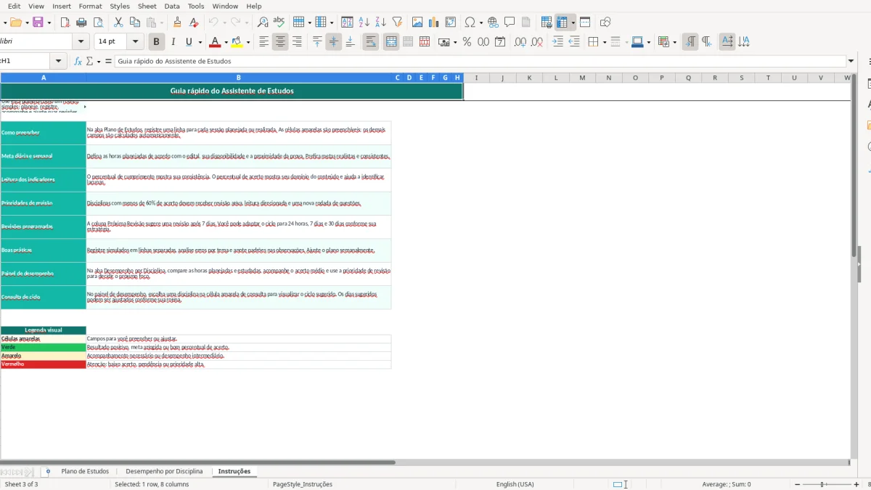Screen dimensions: 871x490
Task: Click into the formula input line
Action: (481, 62)
